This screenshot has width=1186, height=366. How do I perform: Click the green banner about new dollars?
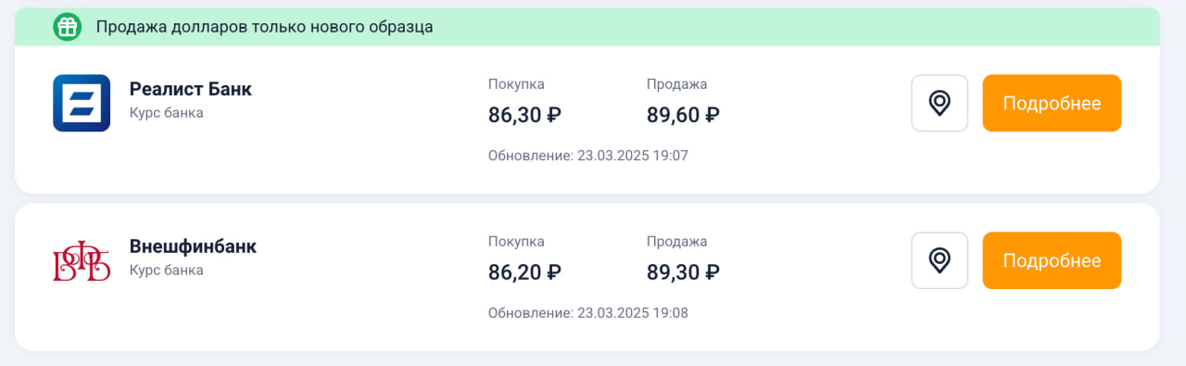587,27
